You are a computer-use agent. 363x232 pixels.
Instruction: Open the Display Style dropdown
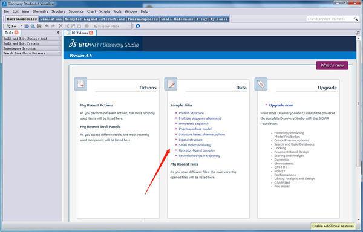coord(111,27)
